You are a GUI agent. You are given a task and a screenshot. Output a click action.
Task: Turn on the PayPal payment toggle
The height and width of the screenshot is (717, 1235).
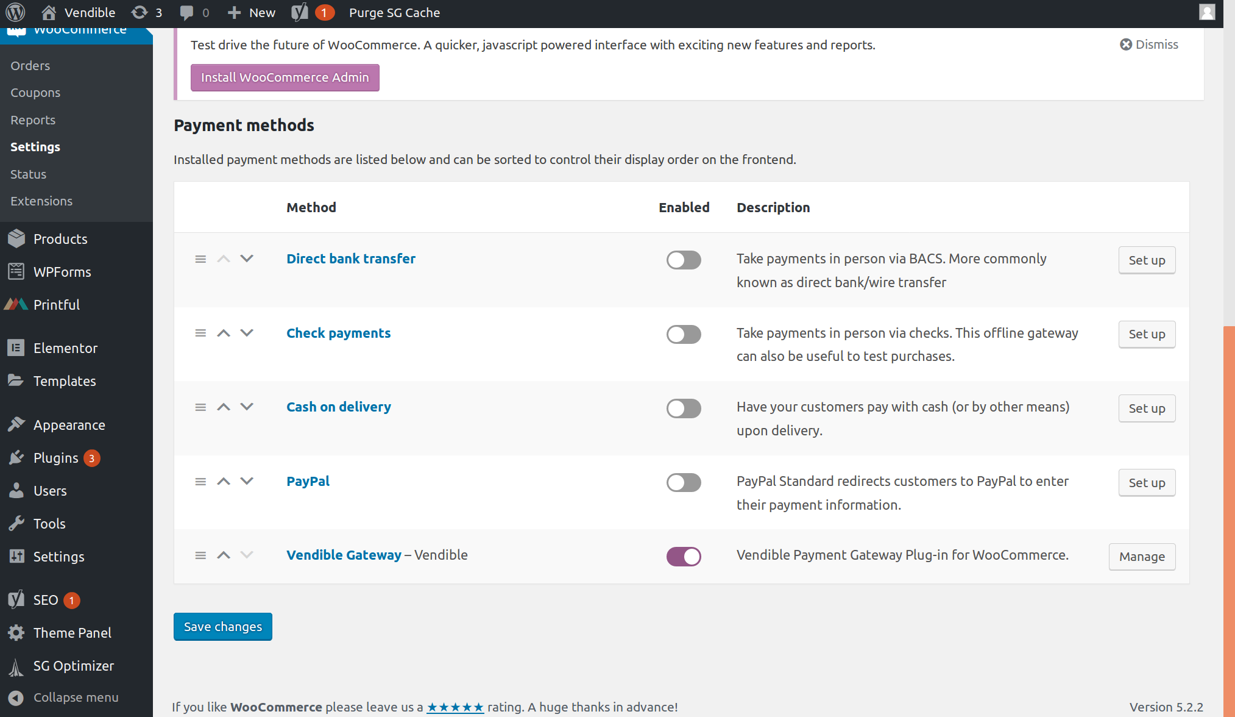(684, 483)
